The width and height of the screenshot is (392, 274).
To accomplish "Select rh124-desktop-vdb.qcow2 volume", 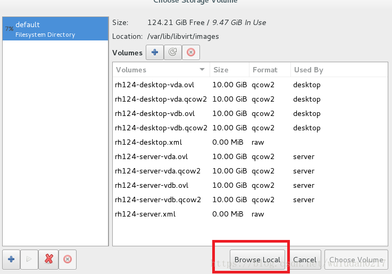I will tap(250, 128).
